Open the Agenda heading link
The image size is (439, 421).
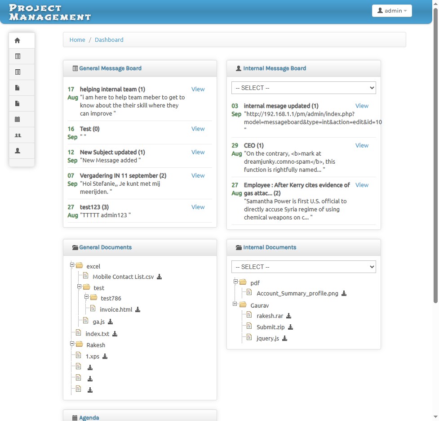(x=89, y=418)
